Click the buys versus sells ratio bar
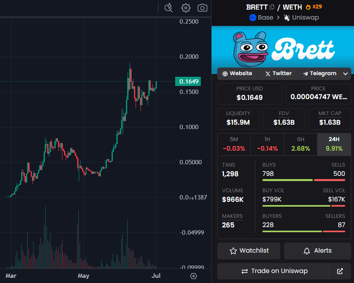 tap(304, 180)
